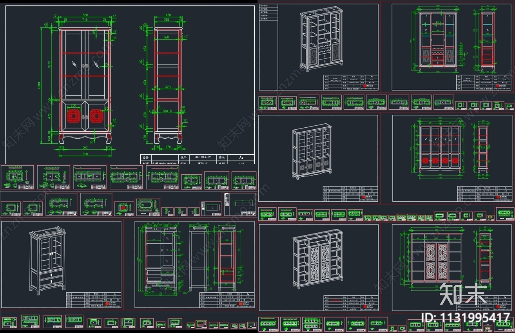The image size is (515, 333).
Task: Select left red carved ornament on lower door
Action: coord(74,116)
